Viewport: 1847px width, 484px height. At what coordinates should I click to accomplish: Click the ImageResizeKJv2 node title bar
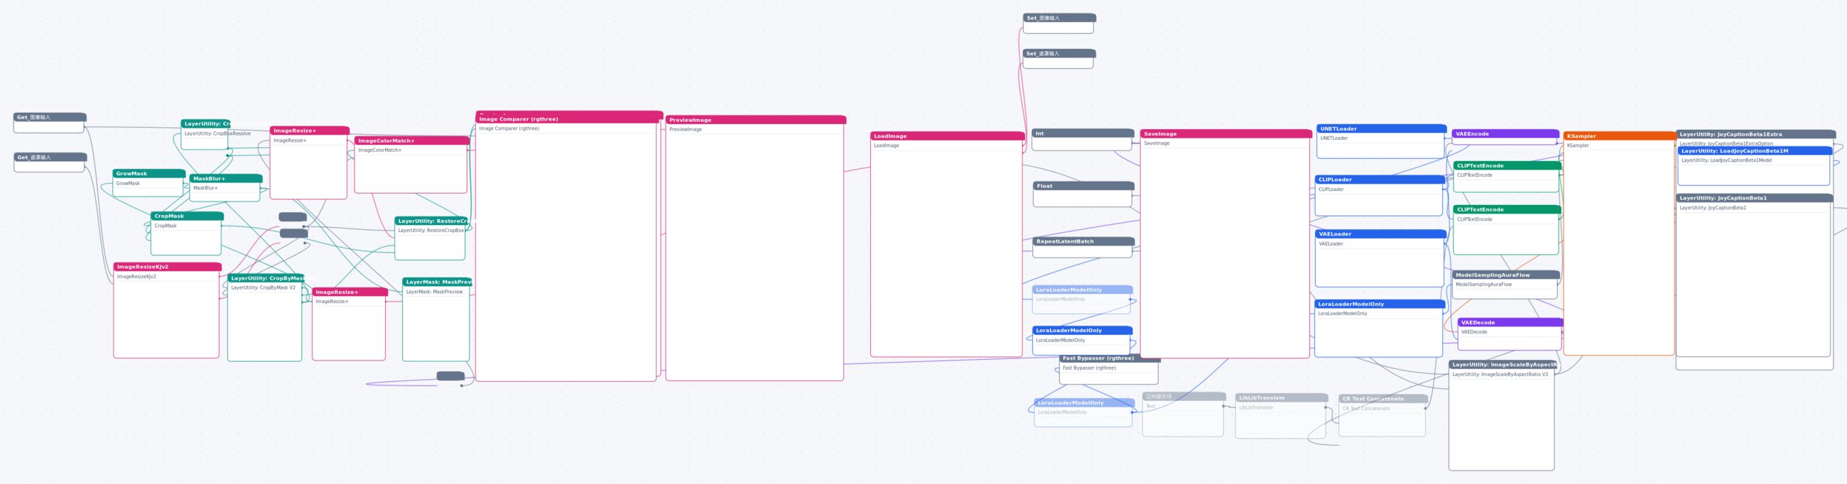pyautogui.click(x=168, y=266)
